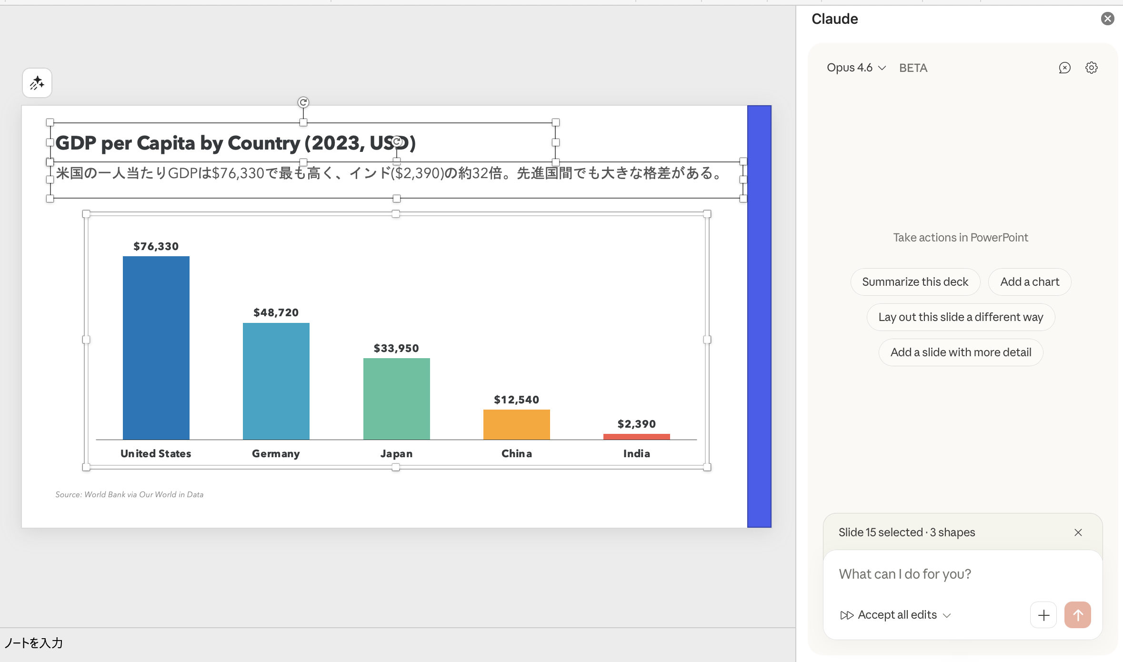1123x662 pixels.
Task: Select the orange China bar
Action: coord(517,424)
